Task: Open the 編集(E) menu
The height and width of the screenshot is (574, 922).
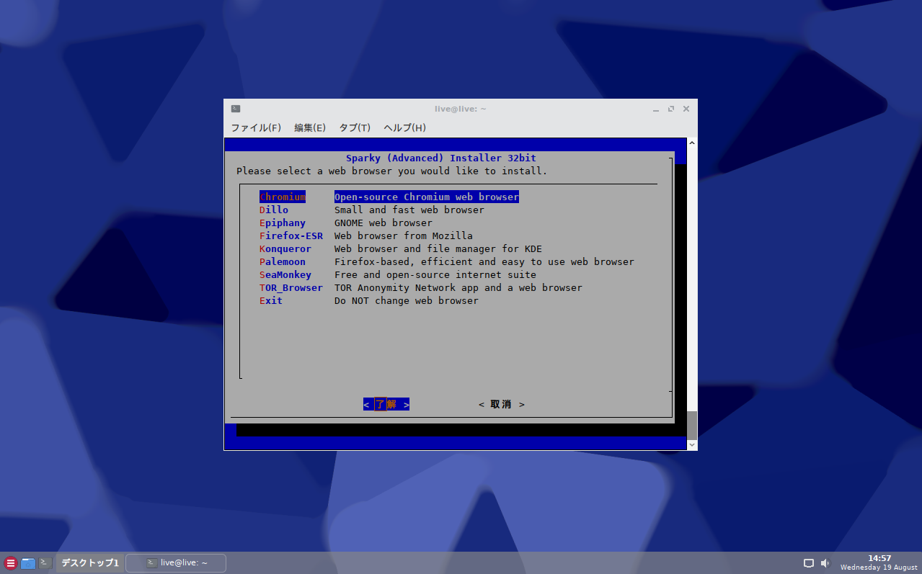Action: [x=310, y=127]
